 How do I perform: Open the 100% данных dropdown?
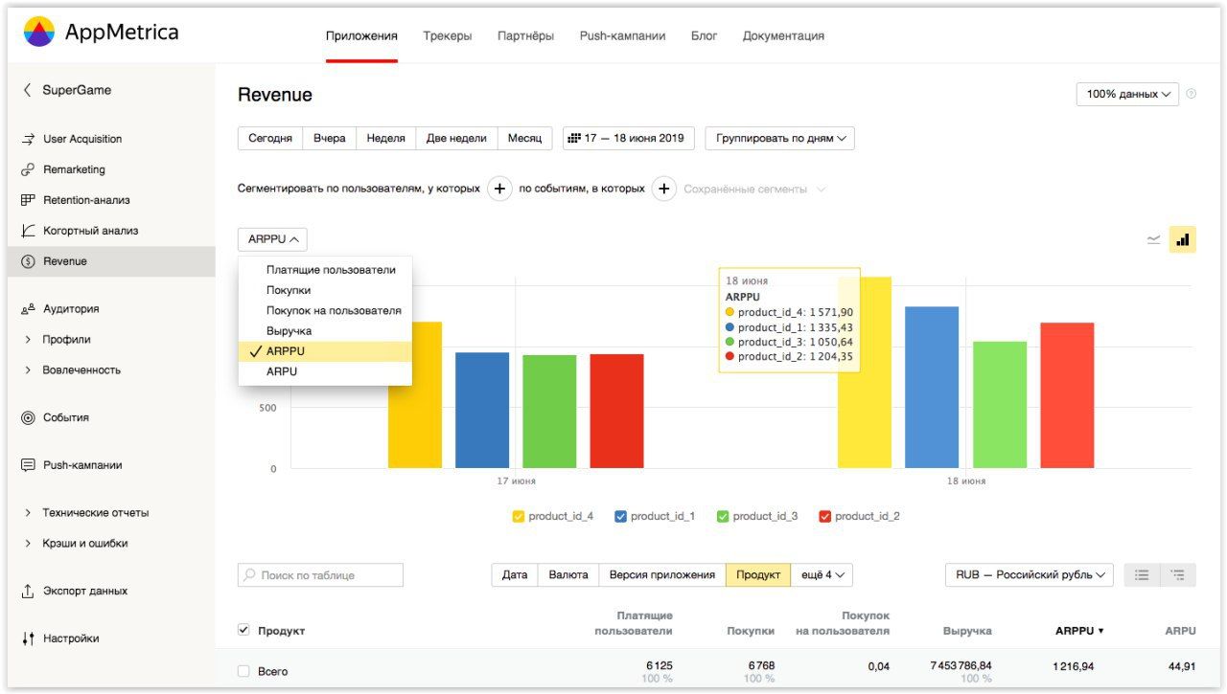pyautogui.click(x=1127, y=94)
